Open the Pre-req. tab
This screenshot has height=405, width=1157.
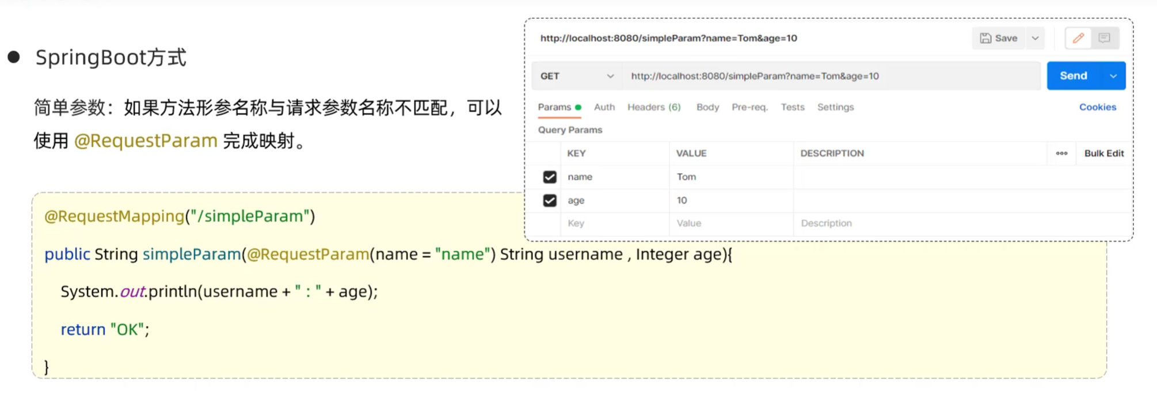tap(749, 107)
